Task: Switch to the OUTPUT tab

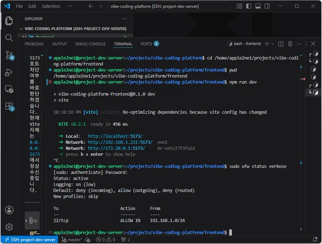Action: click(60, 44)
